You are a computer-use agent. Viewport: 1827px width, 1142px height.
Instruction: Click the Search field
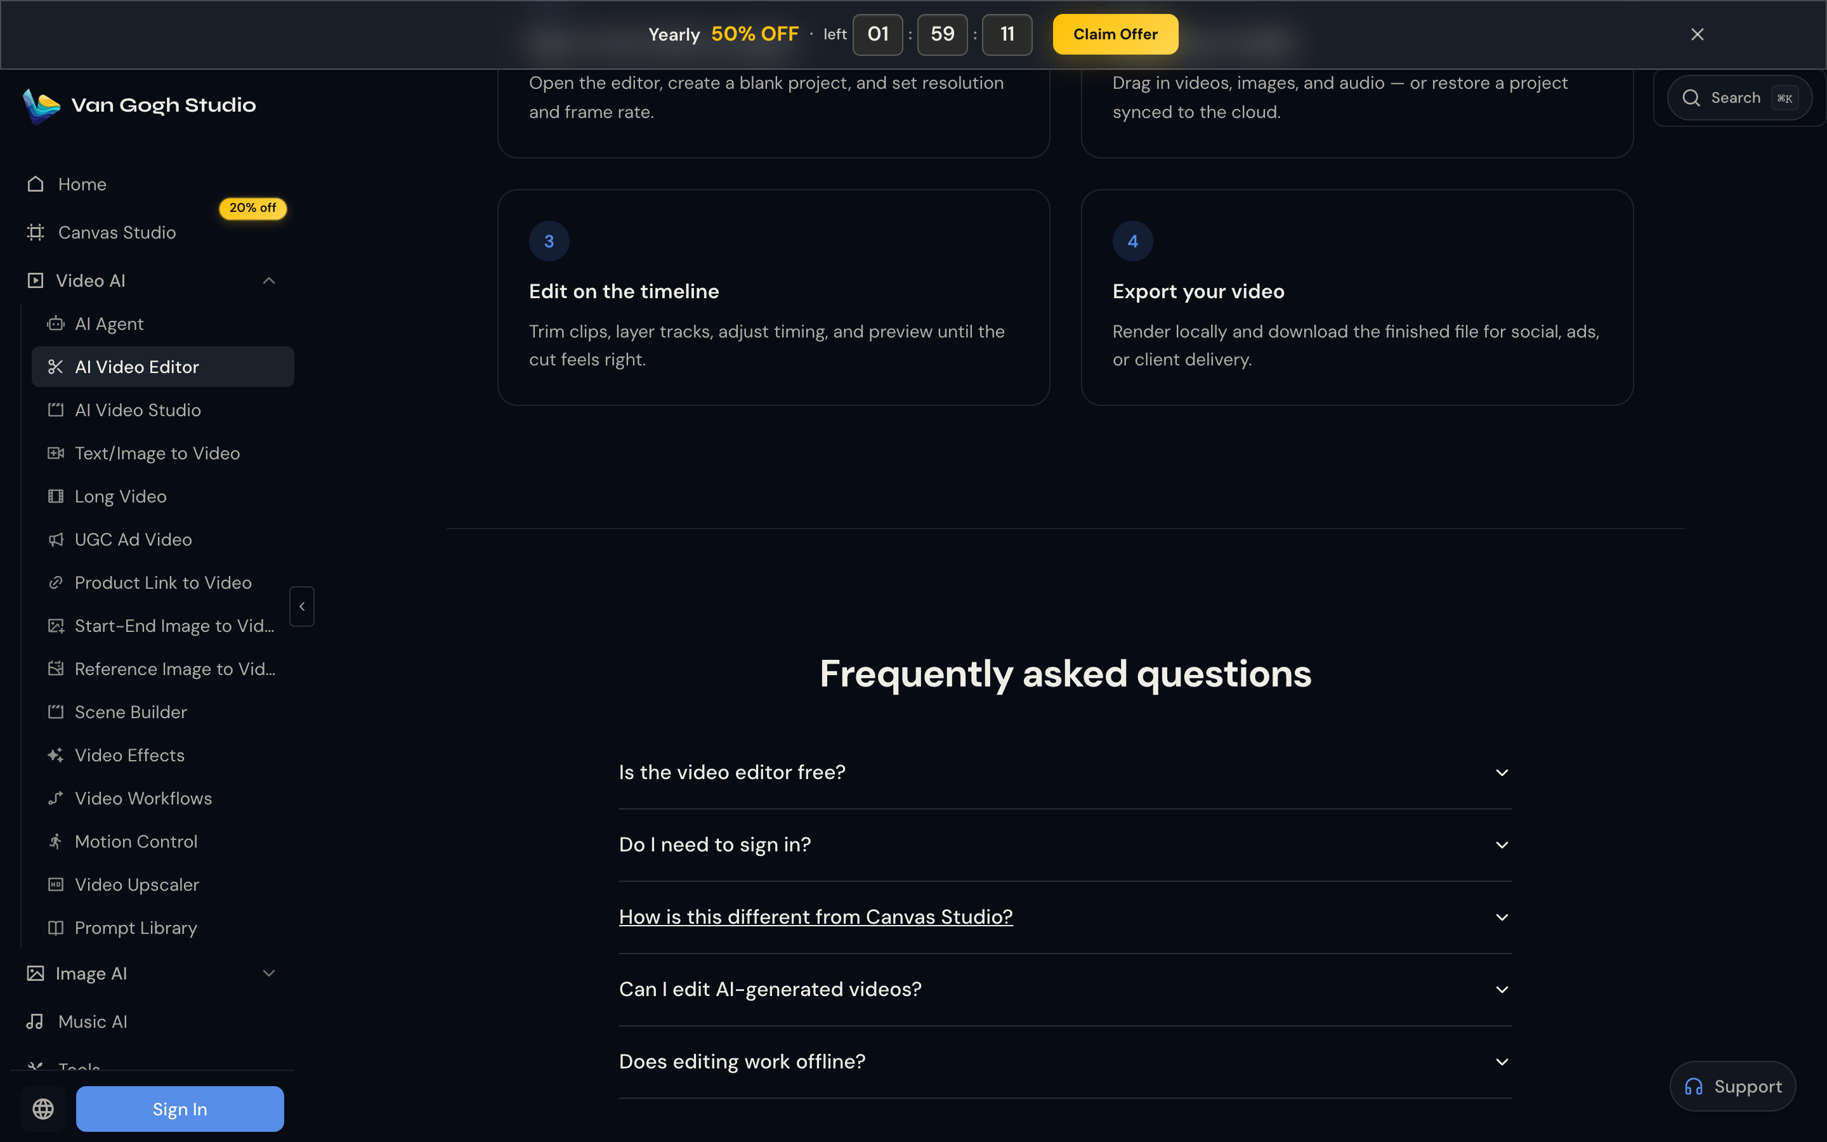[1739, 98]
